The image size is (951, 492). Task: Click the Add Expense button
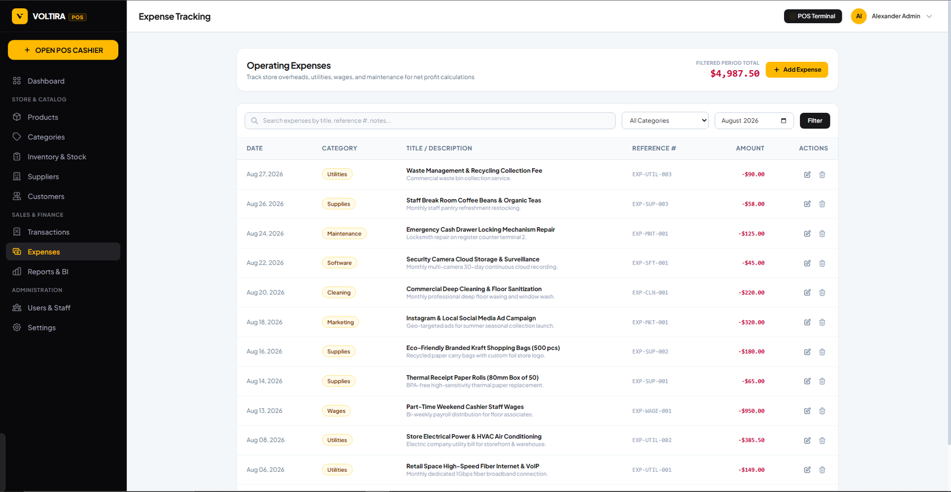coord(796,70)
